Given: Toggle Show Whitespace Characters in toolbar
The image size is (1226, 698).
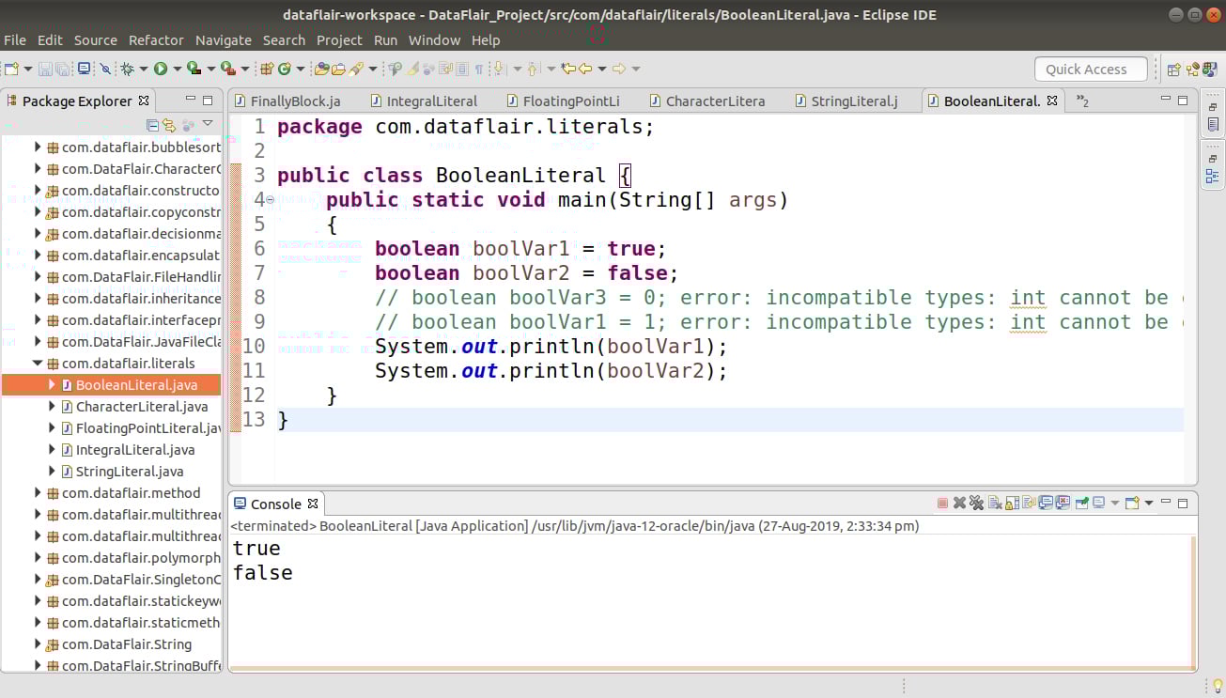Looking at the screenshot, I should [477, 69].
